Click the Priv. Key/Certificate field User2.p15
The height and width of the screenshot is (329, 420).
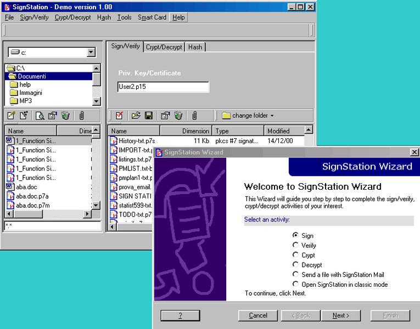point(163,87)
